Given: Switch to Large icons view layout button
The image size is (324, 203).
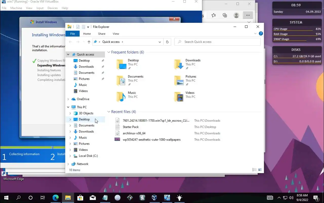Looking at the screenshot, I should 260,170.
